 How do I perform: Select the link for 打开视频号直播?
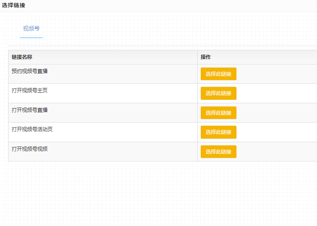pyautogui.click(x=218, y=113)
